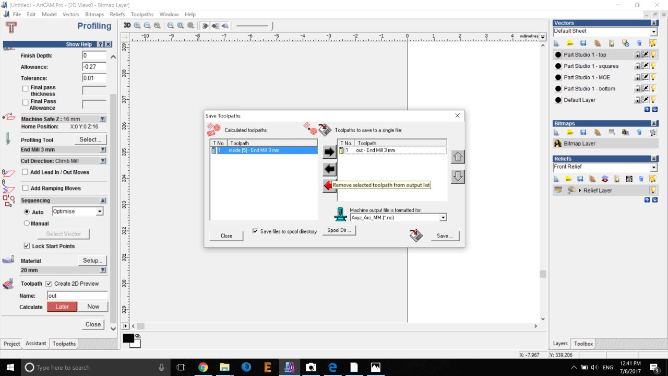Click the Zoom Out tool
668x376 pixels.
click(147, 26)
